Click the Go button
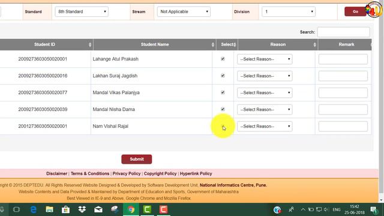 click(355, 11)
